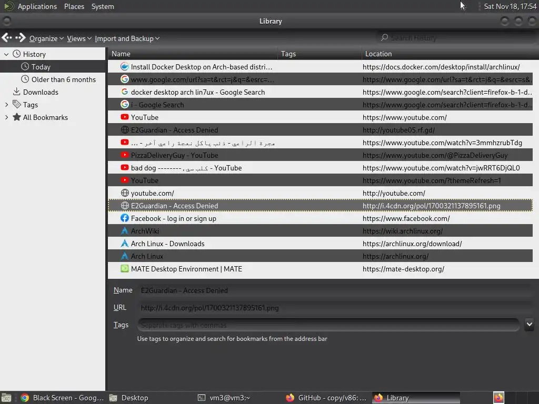Select 'www.google.com/url?sa=t' history row
This screenshot has width=539, height=404.
[x=320, y=79]
